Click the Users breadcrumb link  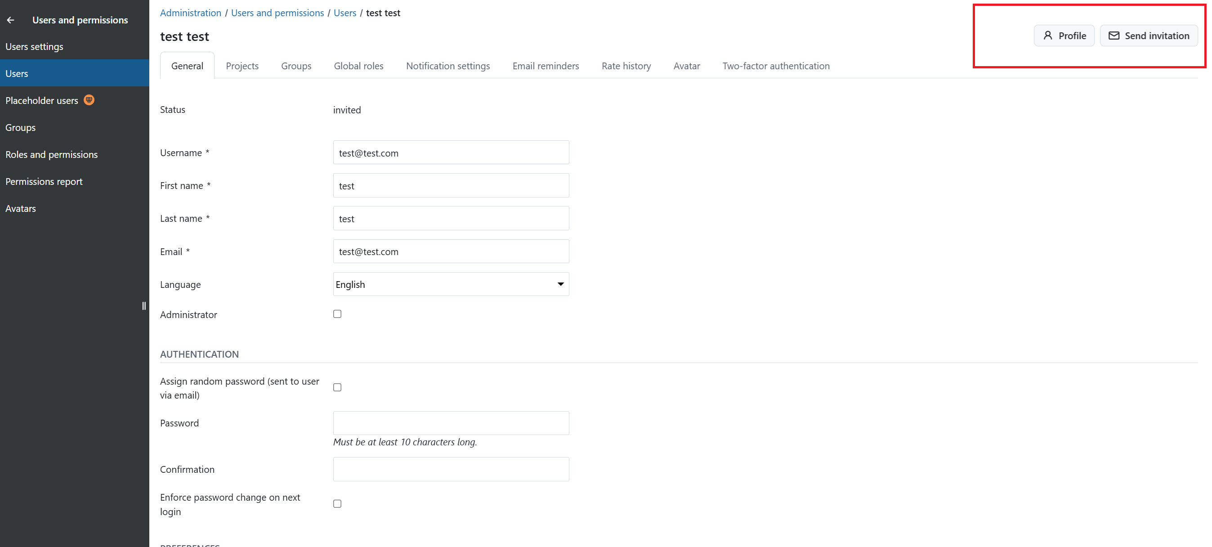tap(344, 13)
